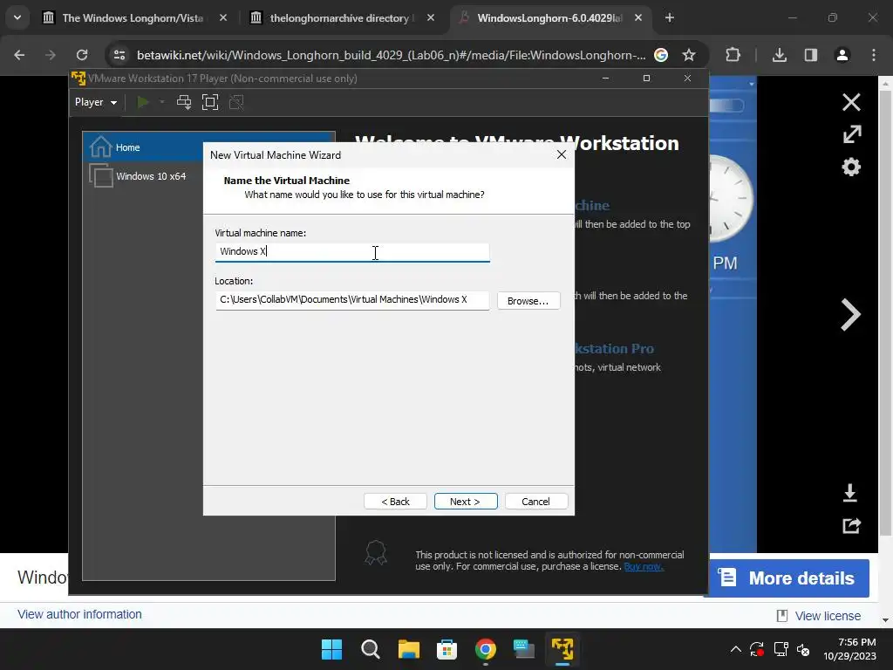Expand the arrow next to the play button
The width and height of the screenshot is (893, 670).
tap(162, 102)
